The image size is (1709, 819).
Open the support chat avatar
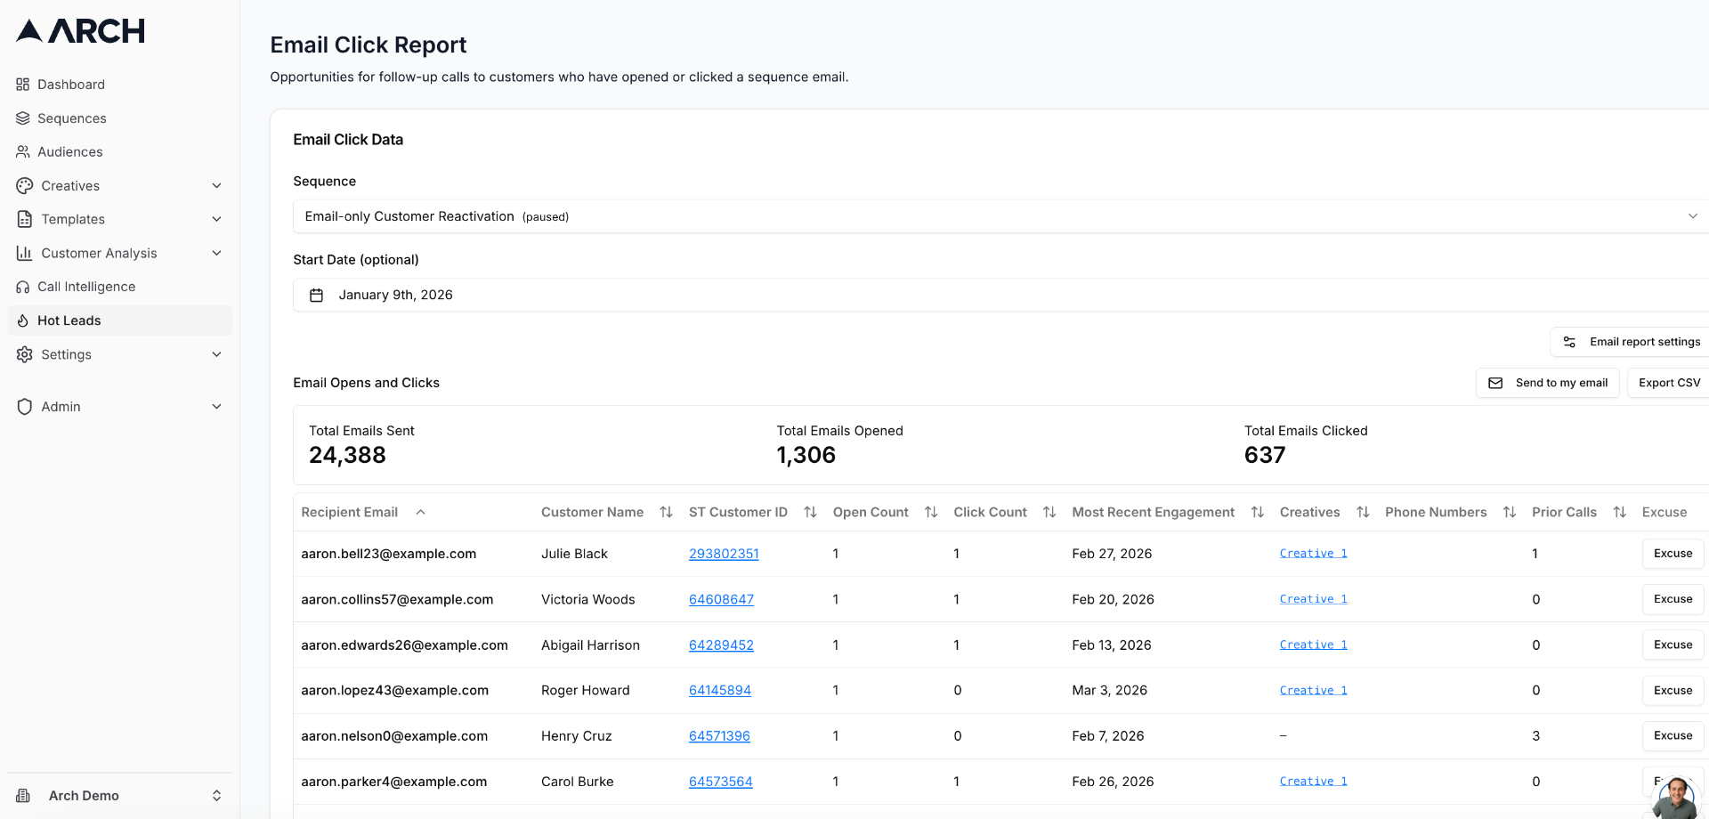click(1675, 798)
